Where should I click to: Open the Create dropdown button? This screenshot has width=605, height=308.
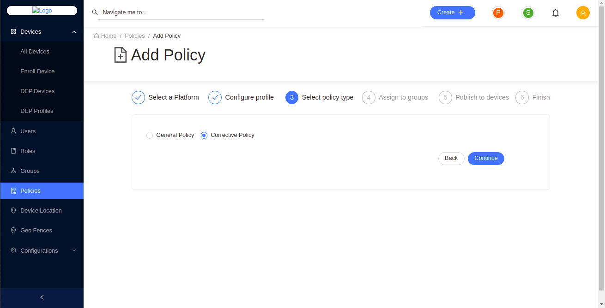coord(452,13)
